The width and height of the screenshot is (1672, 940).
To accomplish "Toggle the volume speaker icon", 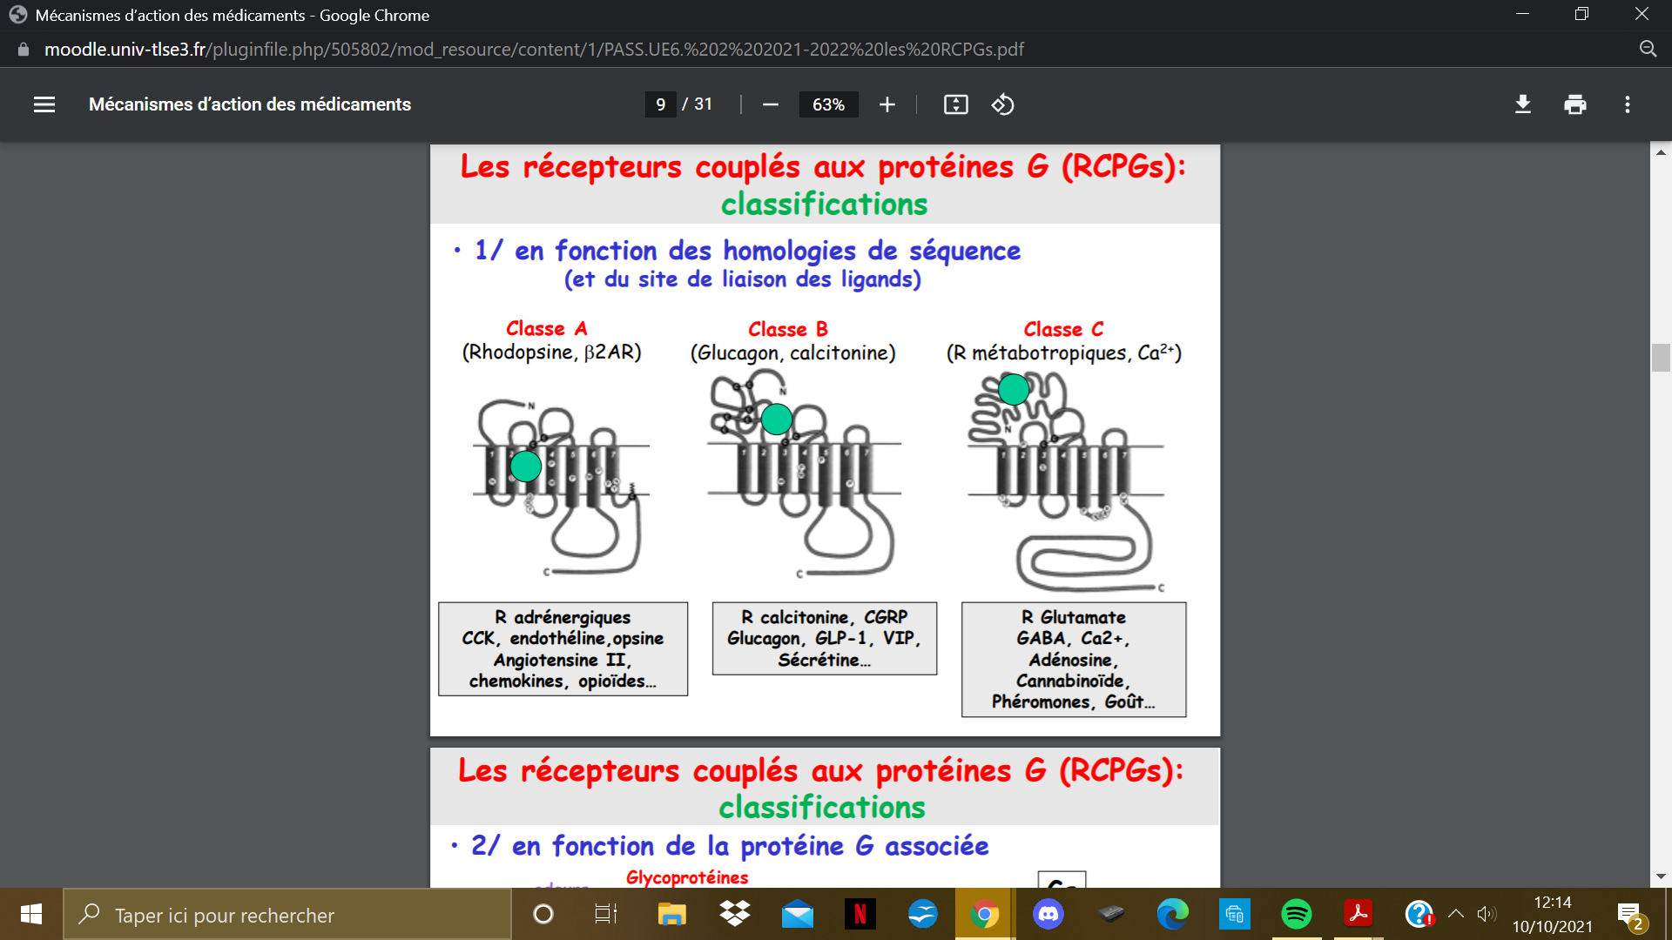I will [1486, 914].
